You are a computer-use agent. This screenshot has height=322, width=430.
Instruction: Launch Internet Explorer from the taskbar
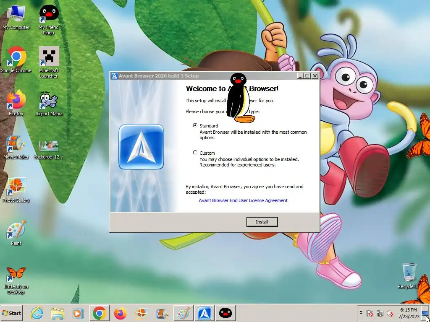click(37, 313)
